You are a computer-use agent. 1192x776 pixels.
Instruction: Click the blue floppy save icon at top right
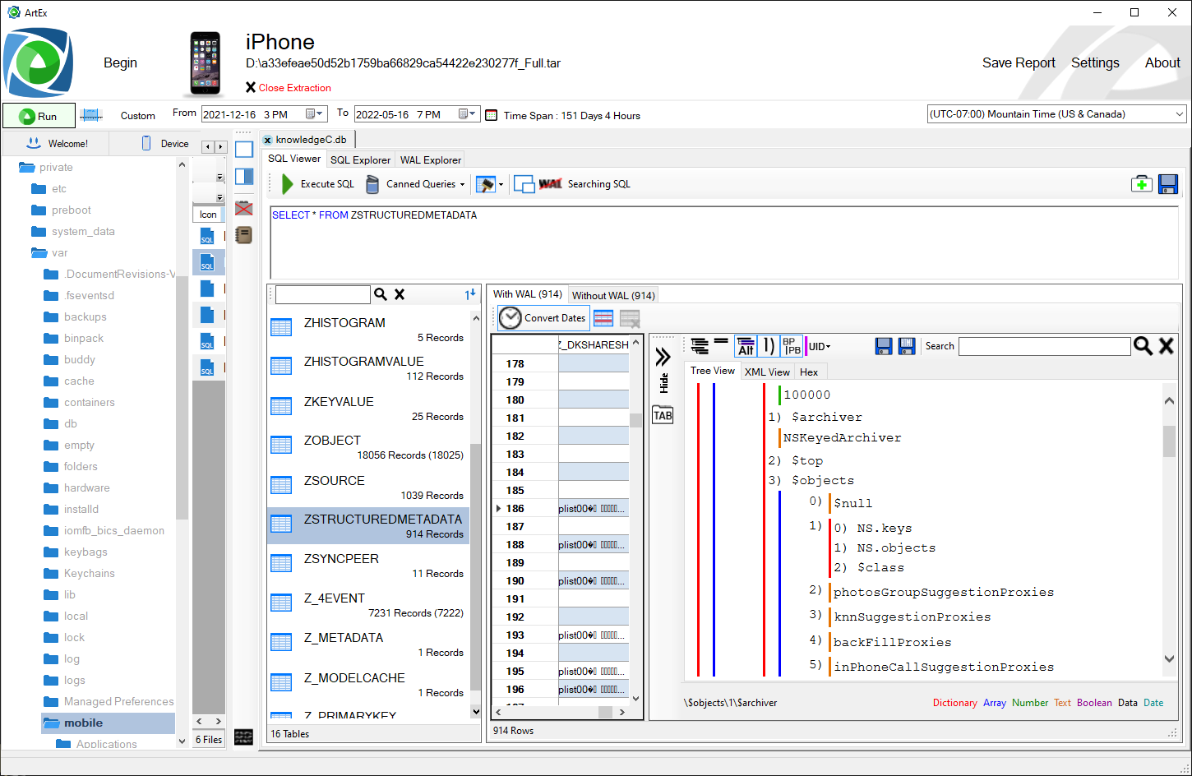click(x=1168, y=184)
